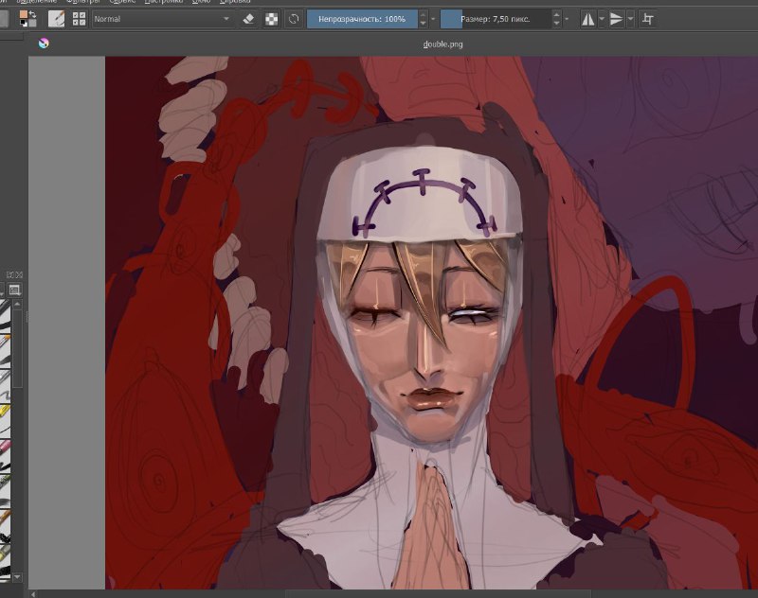Viewport: 758px width, 598px height.
Task: Expand the horizontal mirror options arrow
Action: [x=602, y=19]
